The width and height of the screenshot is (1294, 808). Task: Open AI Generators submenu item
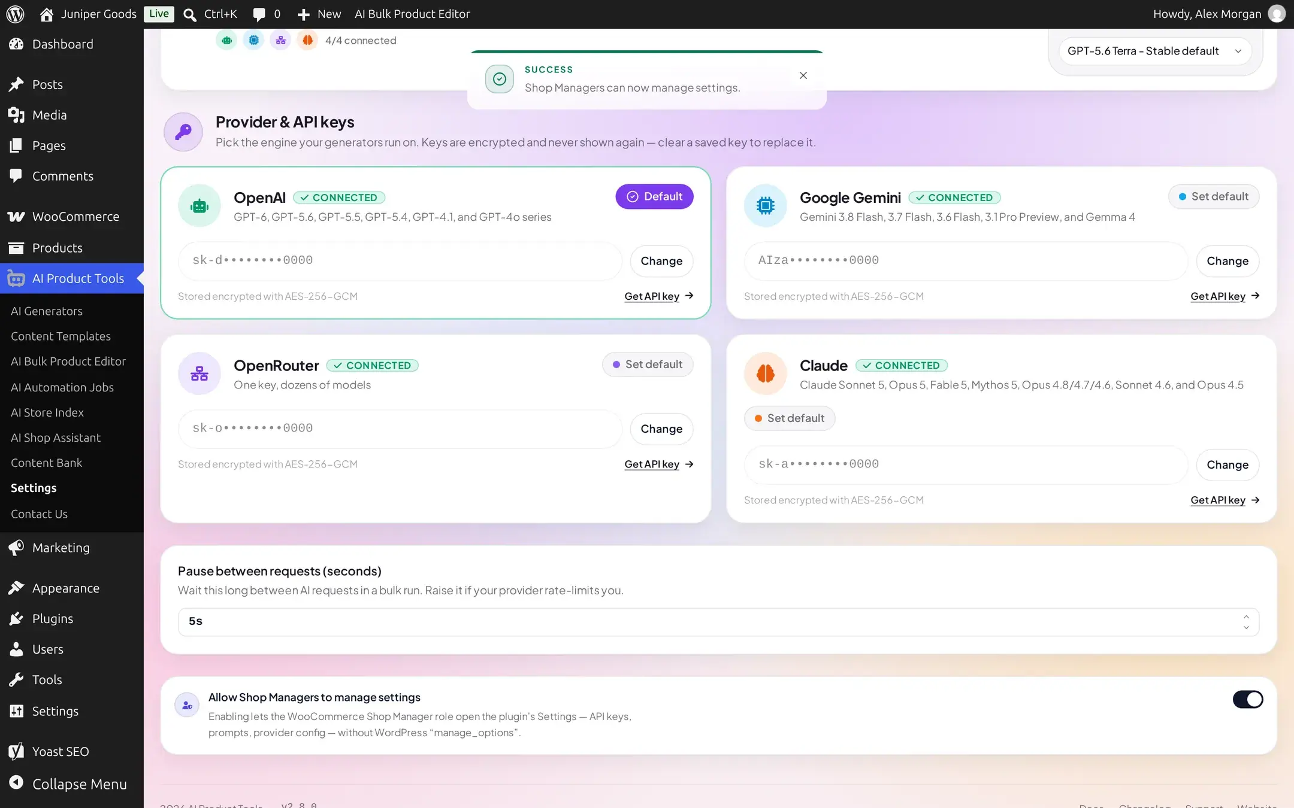click(47, 311)
